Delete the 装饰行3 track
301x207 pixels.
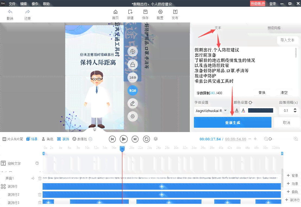(x=40, y=202)
